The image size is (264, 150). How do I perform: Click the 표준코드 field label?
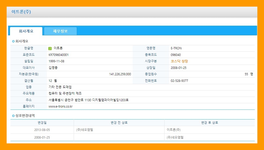coord(29,55)
